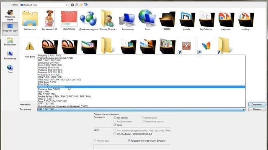Screen dimensions: 268x150
Task: Choose Portable Bit Map format
Action: coord(142,96)
